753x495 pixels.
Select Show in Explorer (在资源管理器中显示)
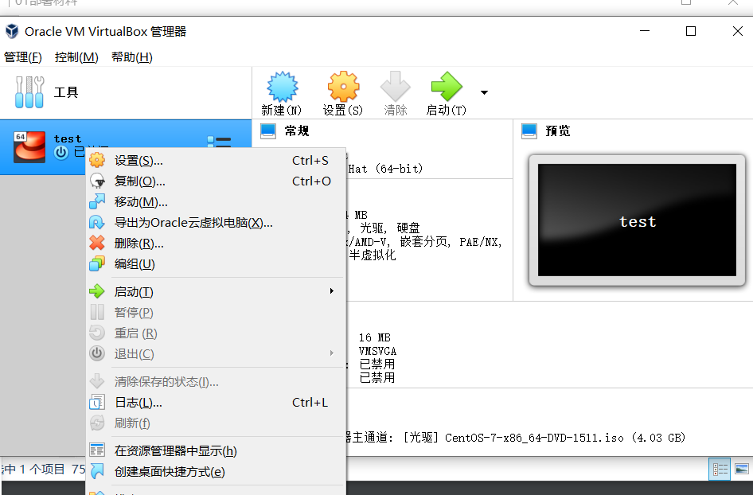point(175,451)
